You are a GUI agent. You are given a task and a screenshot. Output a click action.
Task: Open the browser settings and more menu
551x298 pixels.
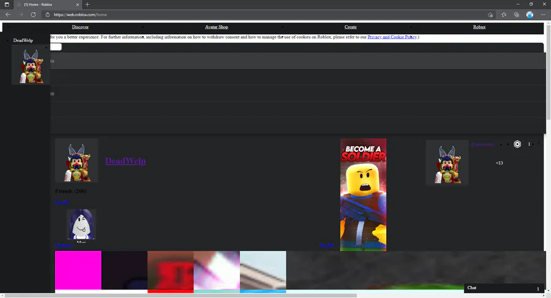[x=543, y=15]
